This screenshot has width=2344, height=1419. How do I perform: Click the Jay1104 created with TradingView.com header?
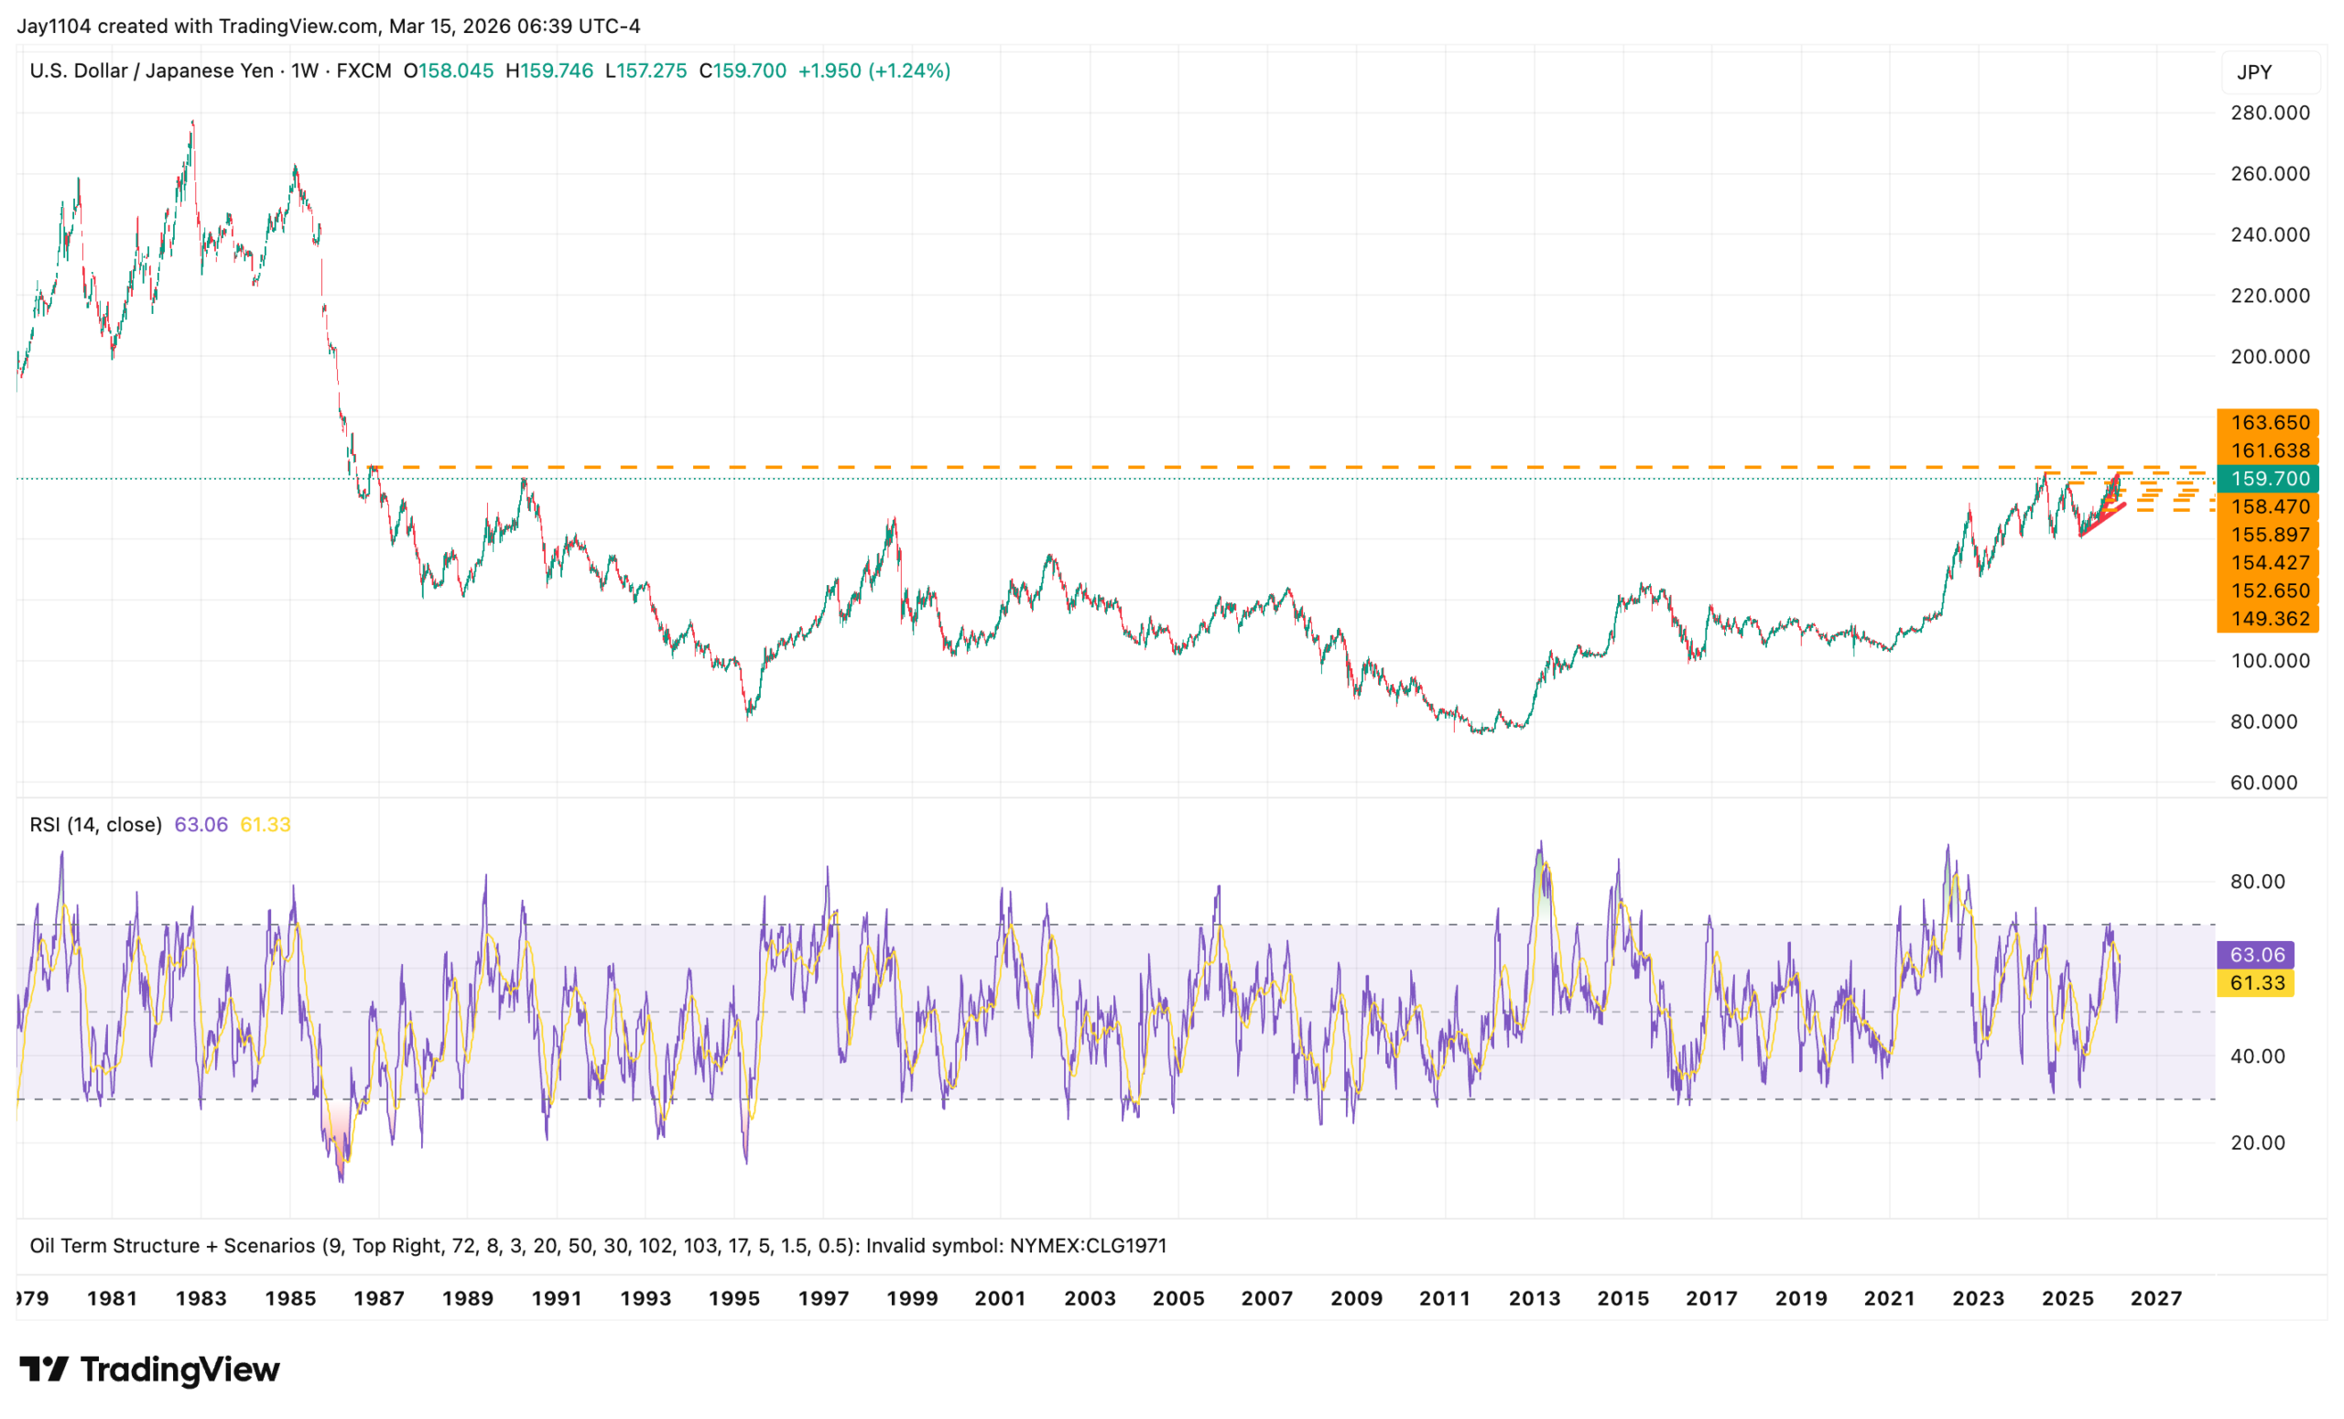[x=328, y=26]
